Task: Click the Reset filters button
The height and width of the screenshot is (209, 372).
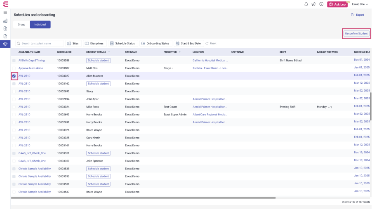Action: pyautogui.click(x=211, y=43)
